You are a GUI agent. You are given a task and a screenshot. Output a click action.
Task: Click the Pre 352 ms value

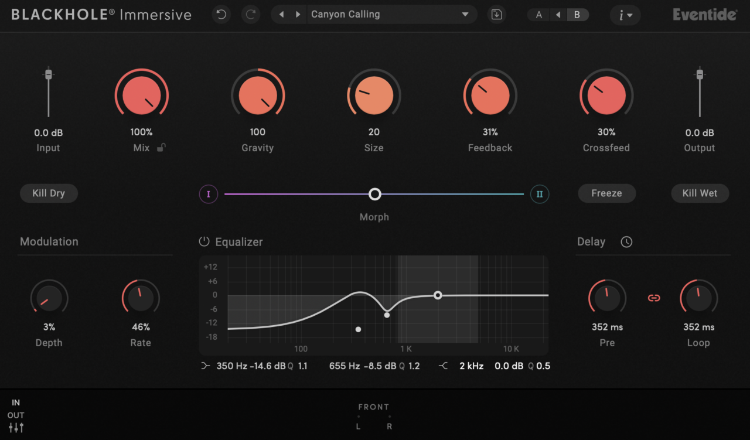tap(608, 327)
